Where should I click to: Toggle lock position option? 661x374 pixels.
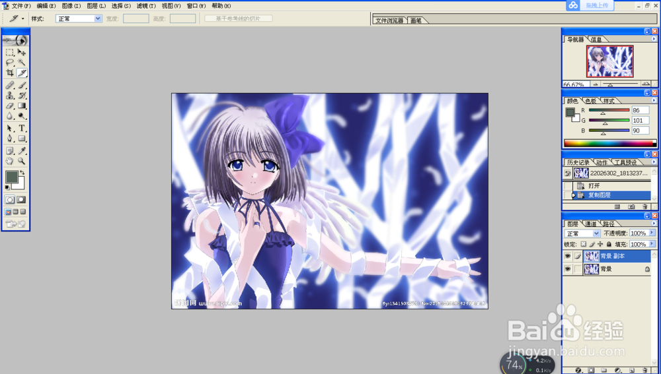[600, 244]
